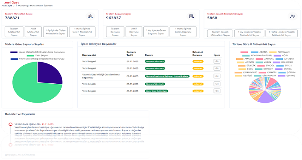Screen dimensions: 302x160
Task: Show Aktif Müteahhit Sayısı
Action: point(34,32)
